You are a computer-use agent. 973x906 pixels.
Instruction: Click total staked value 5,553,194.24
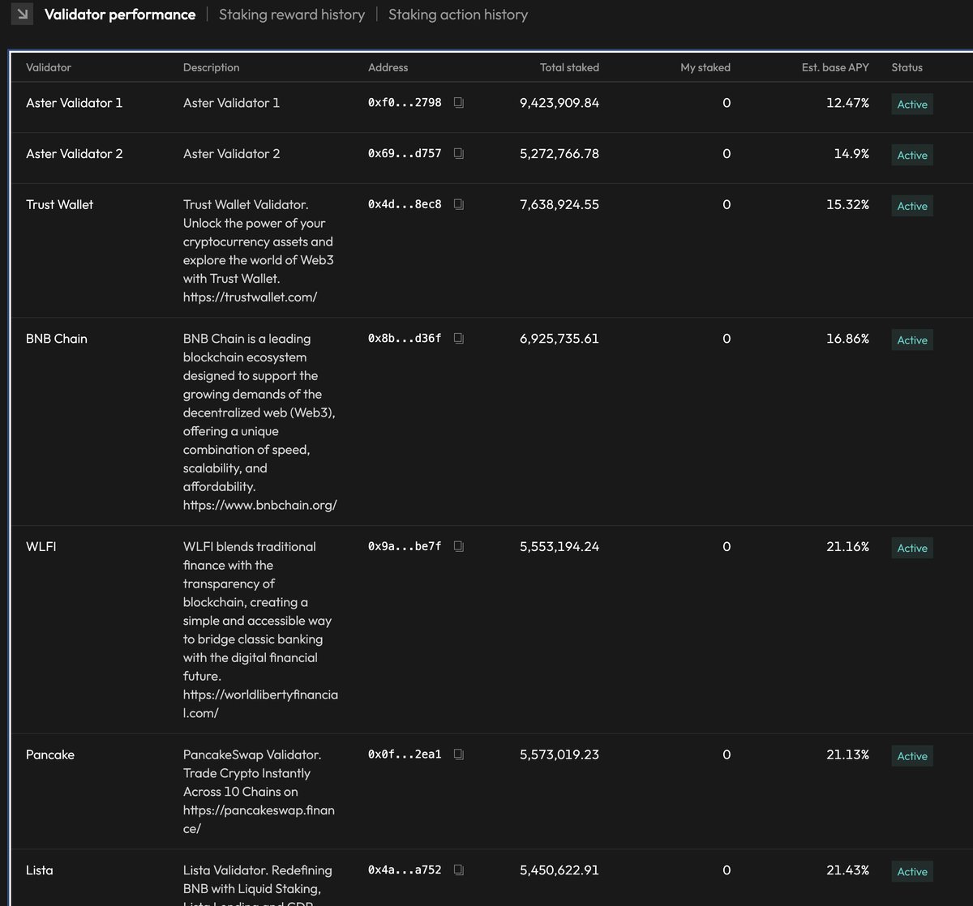[559, 546]
